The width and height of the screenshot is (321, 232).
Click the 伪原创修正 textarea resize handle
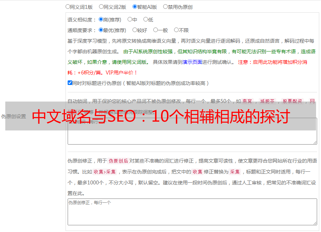pos(315,223)
